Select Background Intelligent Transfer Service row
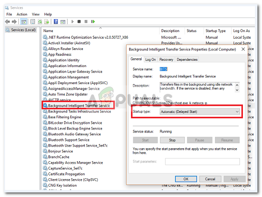 point(79,106)
